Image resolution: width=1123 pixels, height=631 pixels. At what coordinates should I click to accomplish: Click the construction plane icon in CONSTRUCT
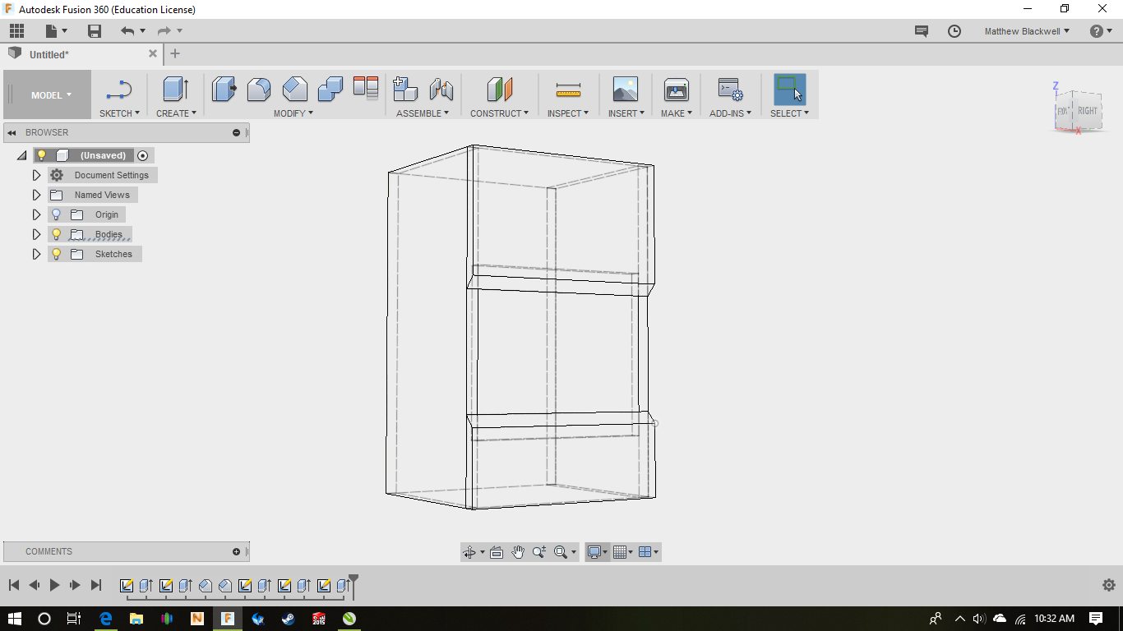pyautogui.click(x=499, y=89)
